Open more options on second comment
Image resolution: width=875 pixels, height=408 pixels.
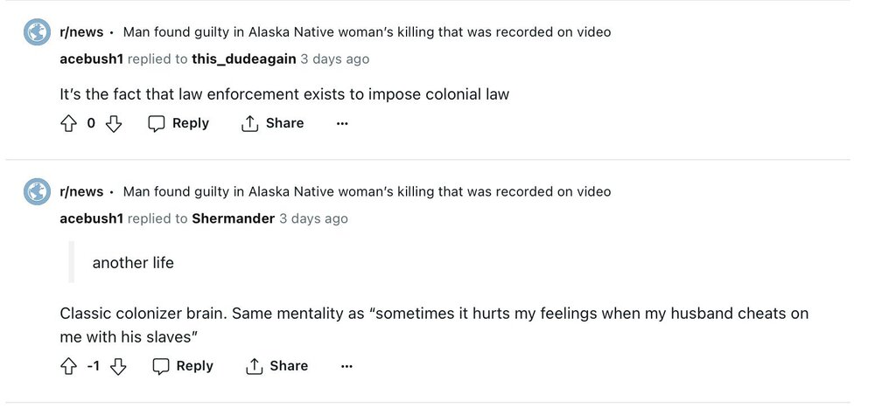pos(346,367)
